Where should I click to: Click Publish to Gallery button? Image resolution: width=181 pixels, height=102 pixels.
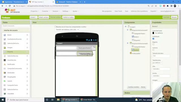[x=68, y=17]
